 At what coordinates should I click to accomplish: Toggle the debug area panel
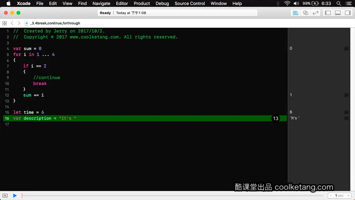[x=338, y=13]
